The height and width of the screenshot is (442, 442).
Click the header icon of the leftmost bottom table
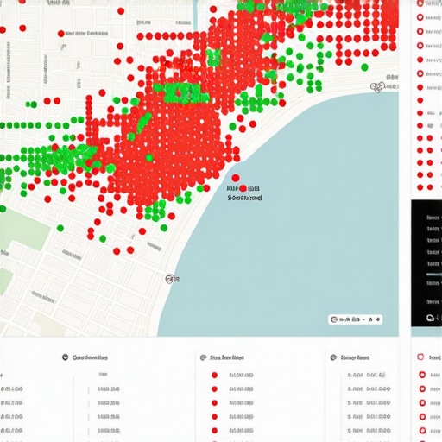65,357
